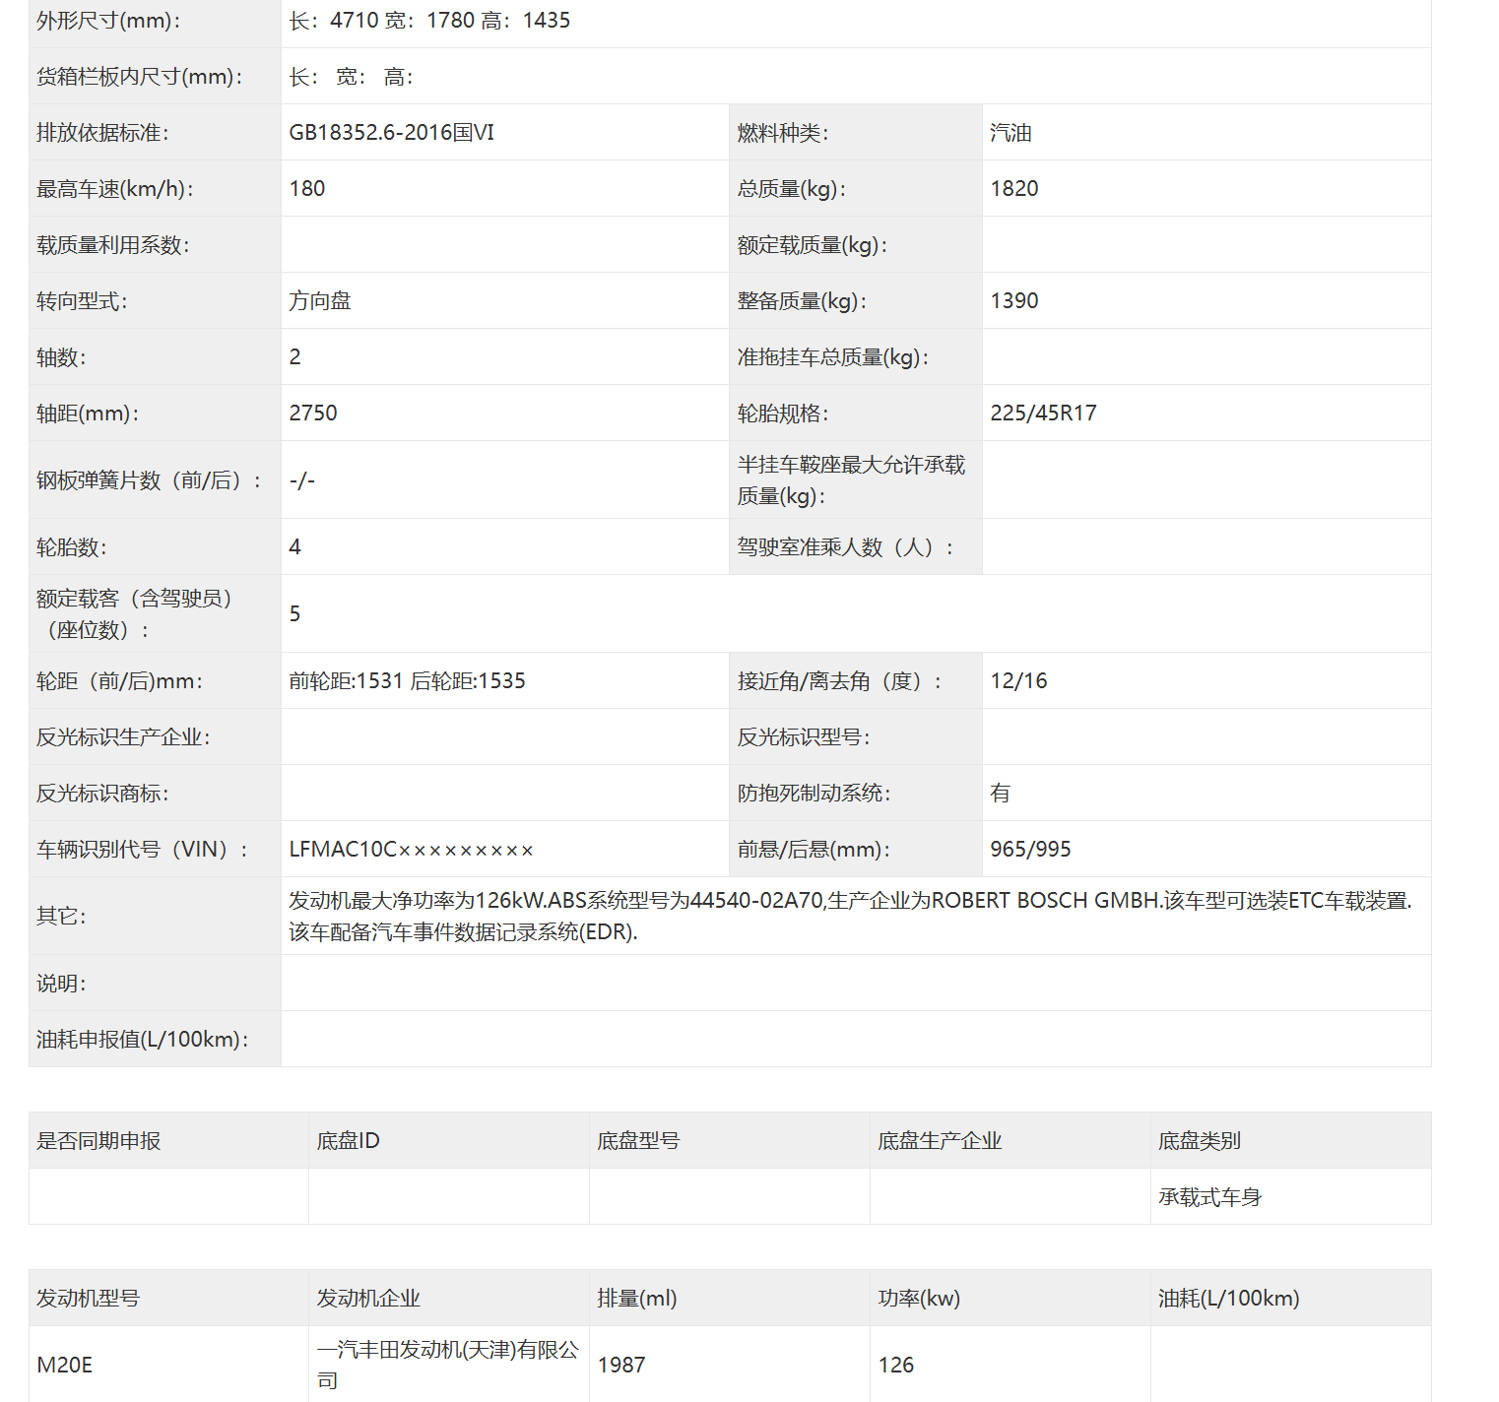The height and width of the screenshot is (1402, 1499).
Task: Click the 反光标识型号 label
Action: pyautogui.click(x=805, y=736)
